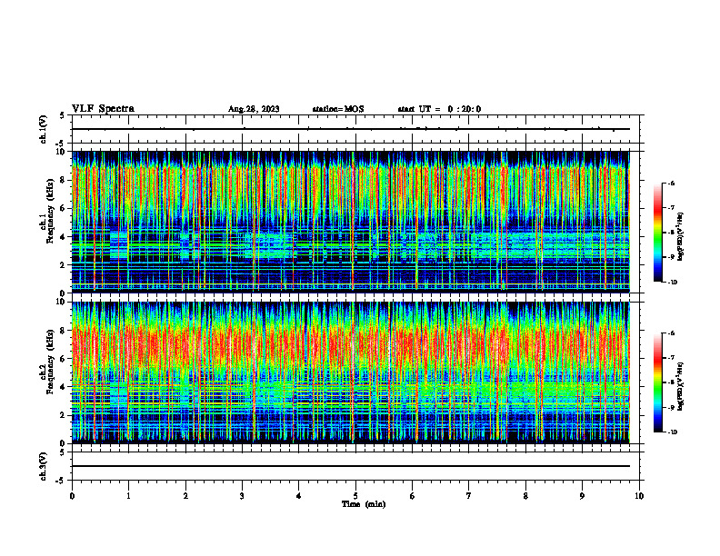Click the "-5" tick on ch.3(V) axis

click(60, 481)
